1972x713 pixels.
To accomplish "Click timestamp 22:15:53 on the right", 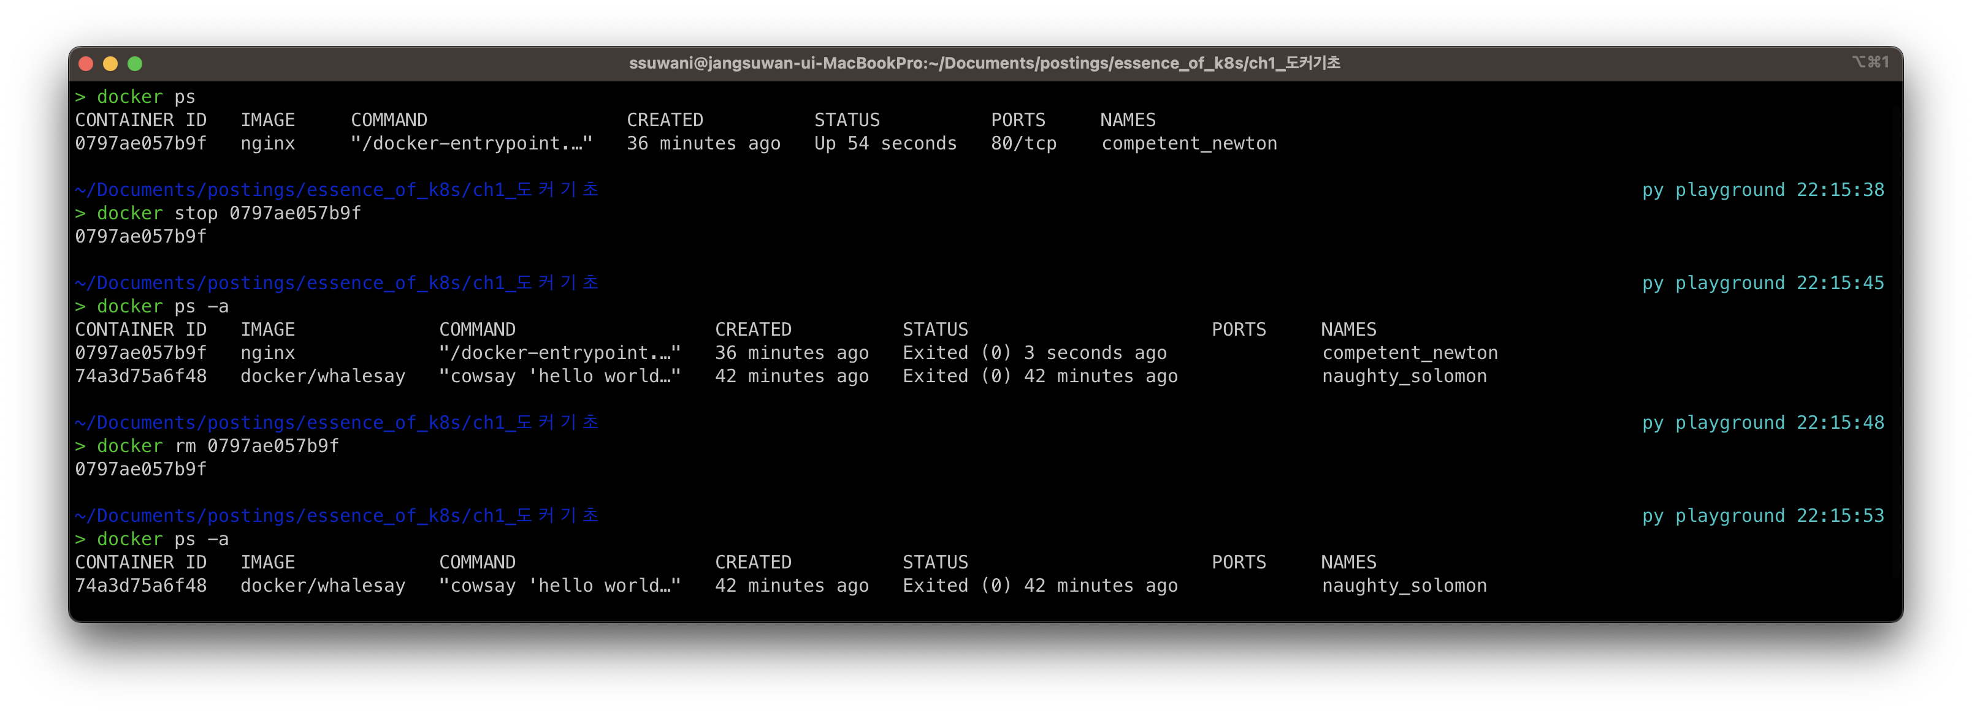I will tap(1840, 516).
